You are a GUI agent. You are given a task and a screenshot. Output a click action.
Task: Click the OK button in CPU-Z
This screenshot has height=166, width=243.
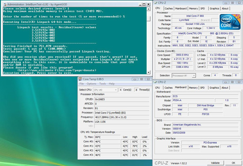[233, 163]
